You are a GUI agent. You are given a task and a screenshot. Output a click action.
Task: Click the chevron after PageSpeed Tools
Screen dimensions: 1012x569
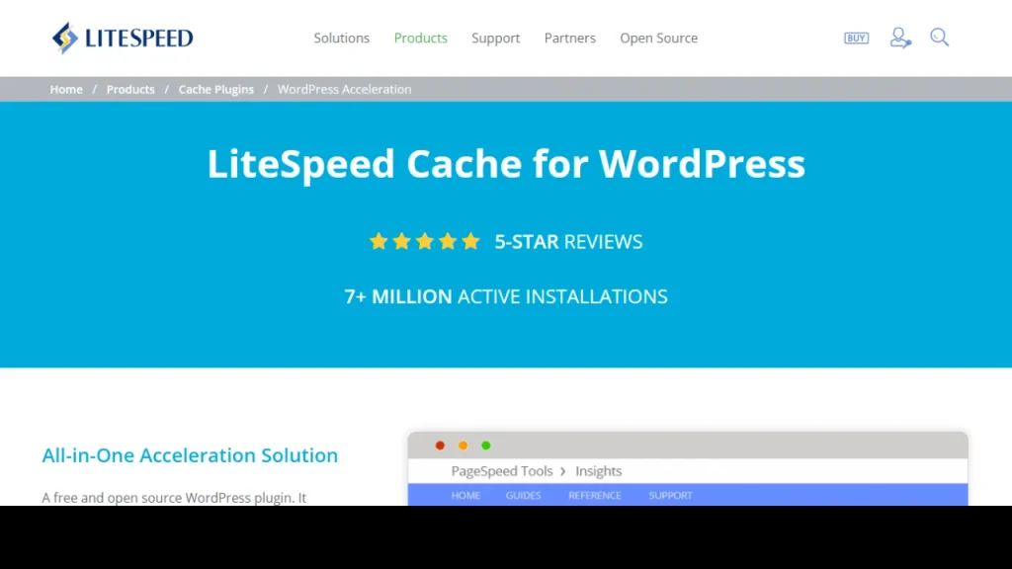tap(562, 471)
